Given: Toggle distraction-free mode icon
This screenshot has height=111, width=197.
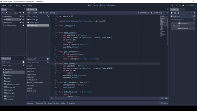Looking at the screenshot, I should (x=167, y=9).
